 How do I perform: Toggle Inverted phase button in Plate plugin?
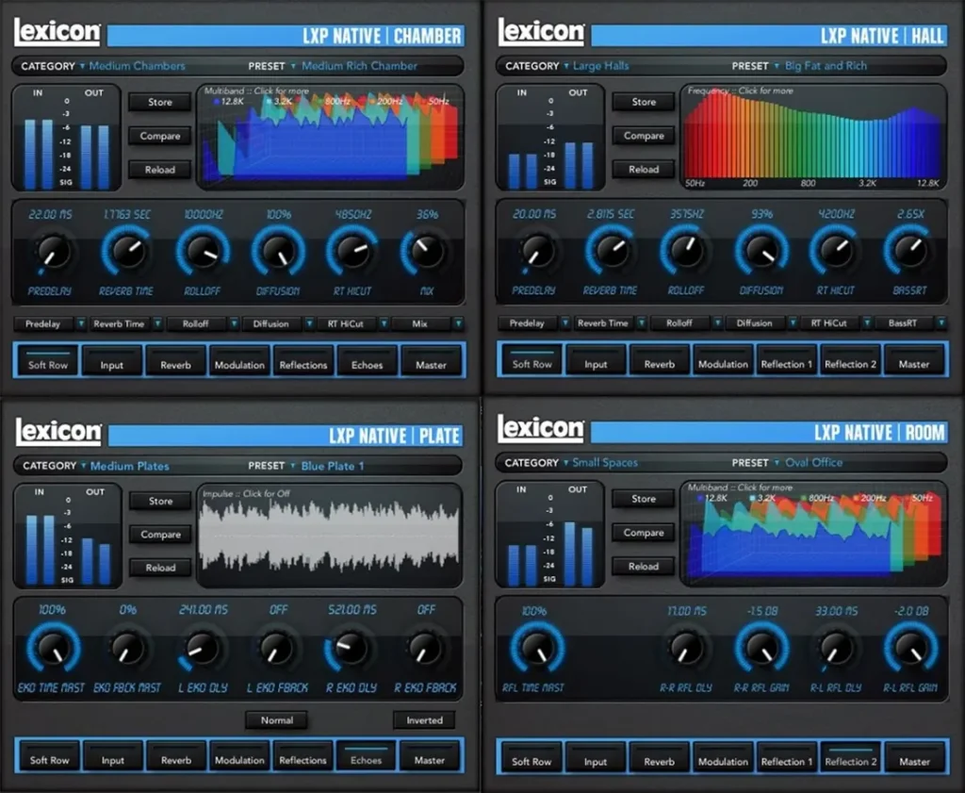pyautogui.click(x=425, y=720)
